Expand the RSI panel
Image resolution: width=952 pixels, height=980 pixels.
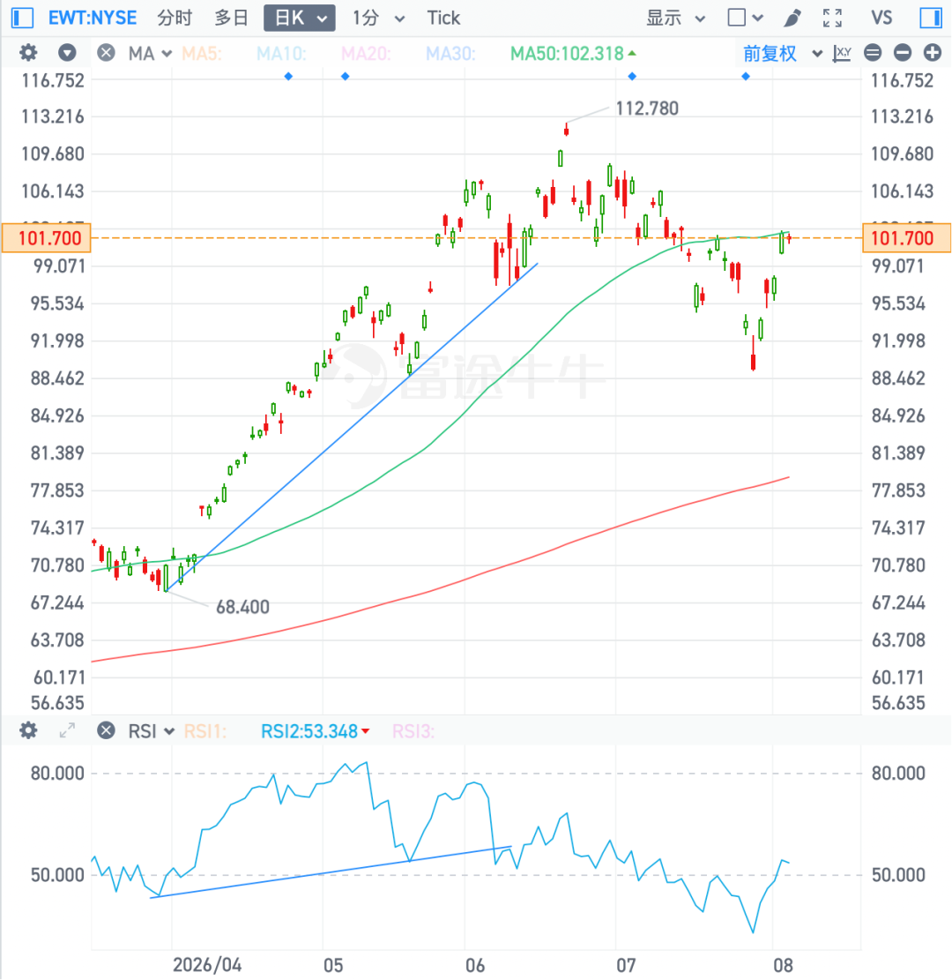(x=67, y=730)
